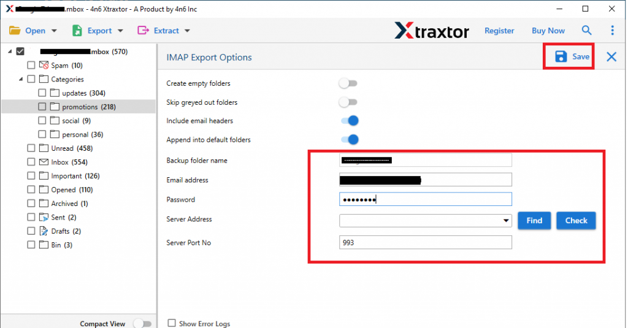Click the Inbox envelope icon
Screen dimensions: 628x328
44,162
